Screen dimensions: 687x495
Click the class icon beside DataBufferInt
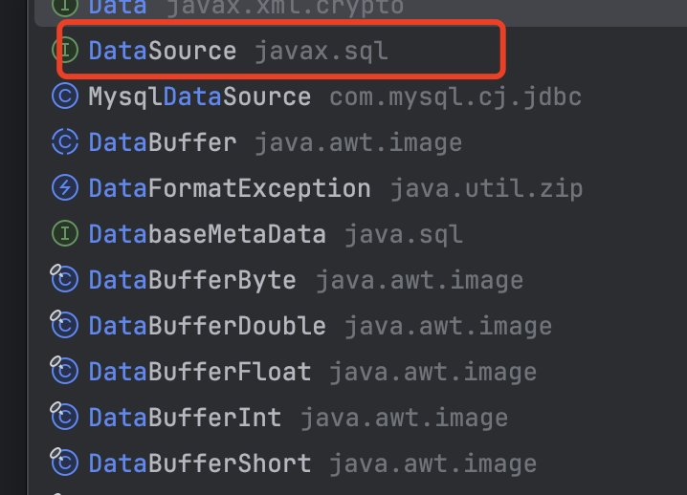65,417
